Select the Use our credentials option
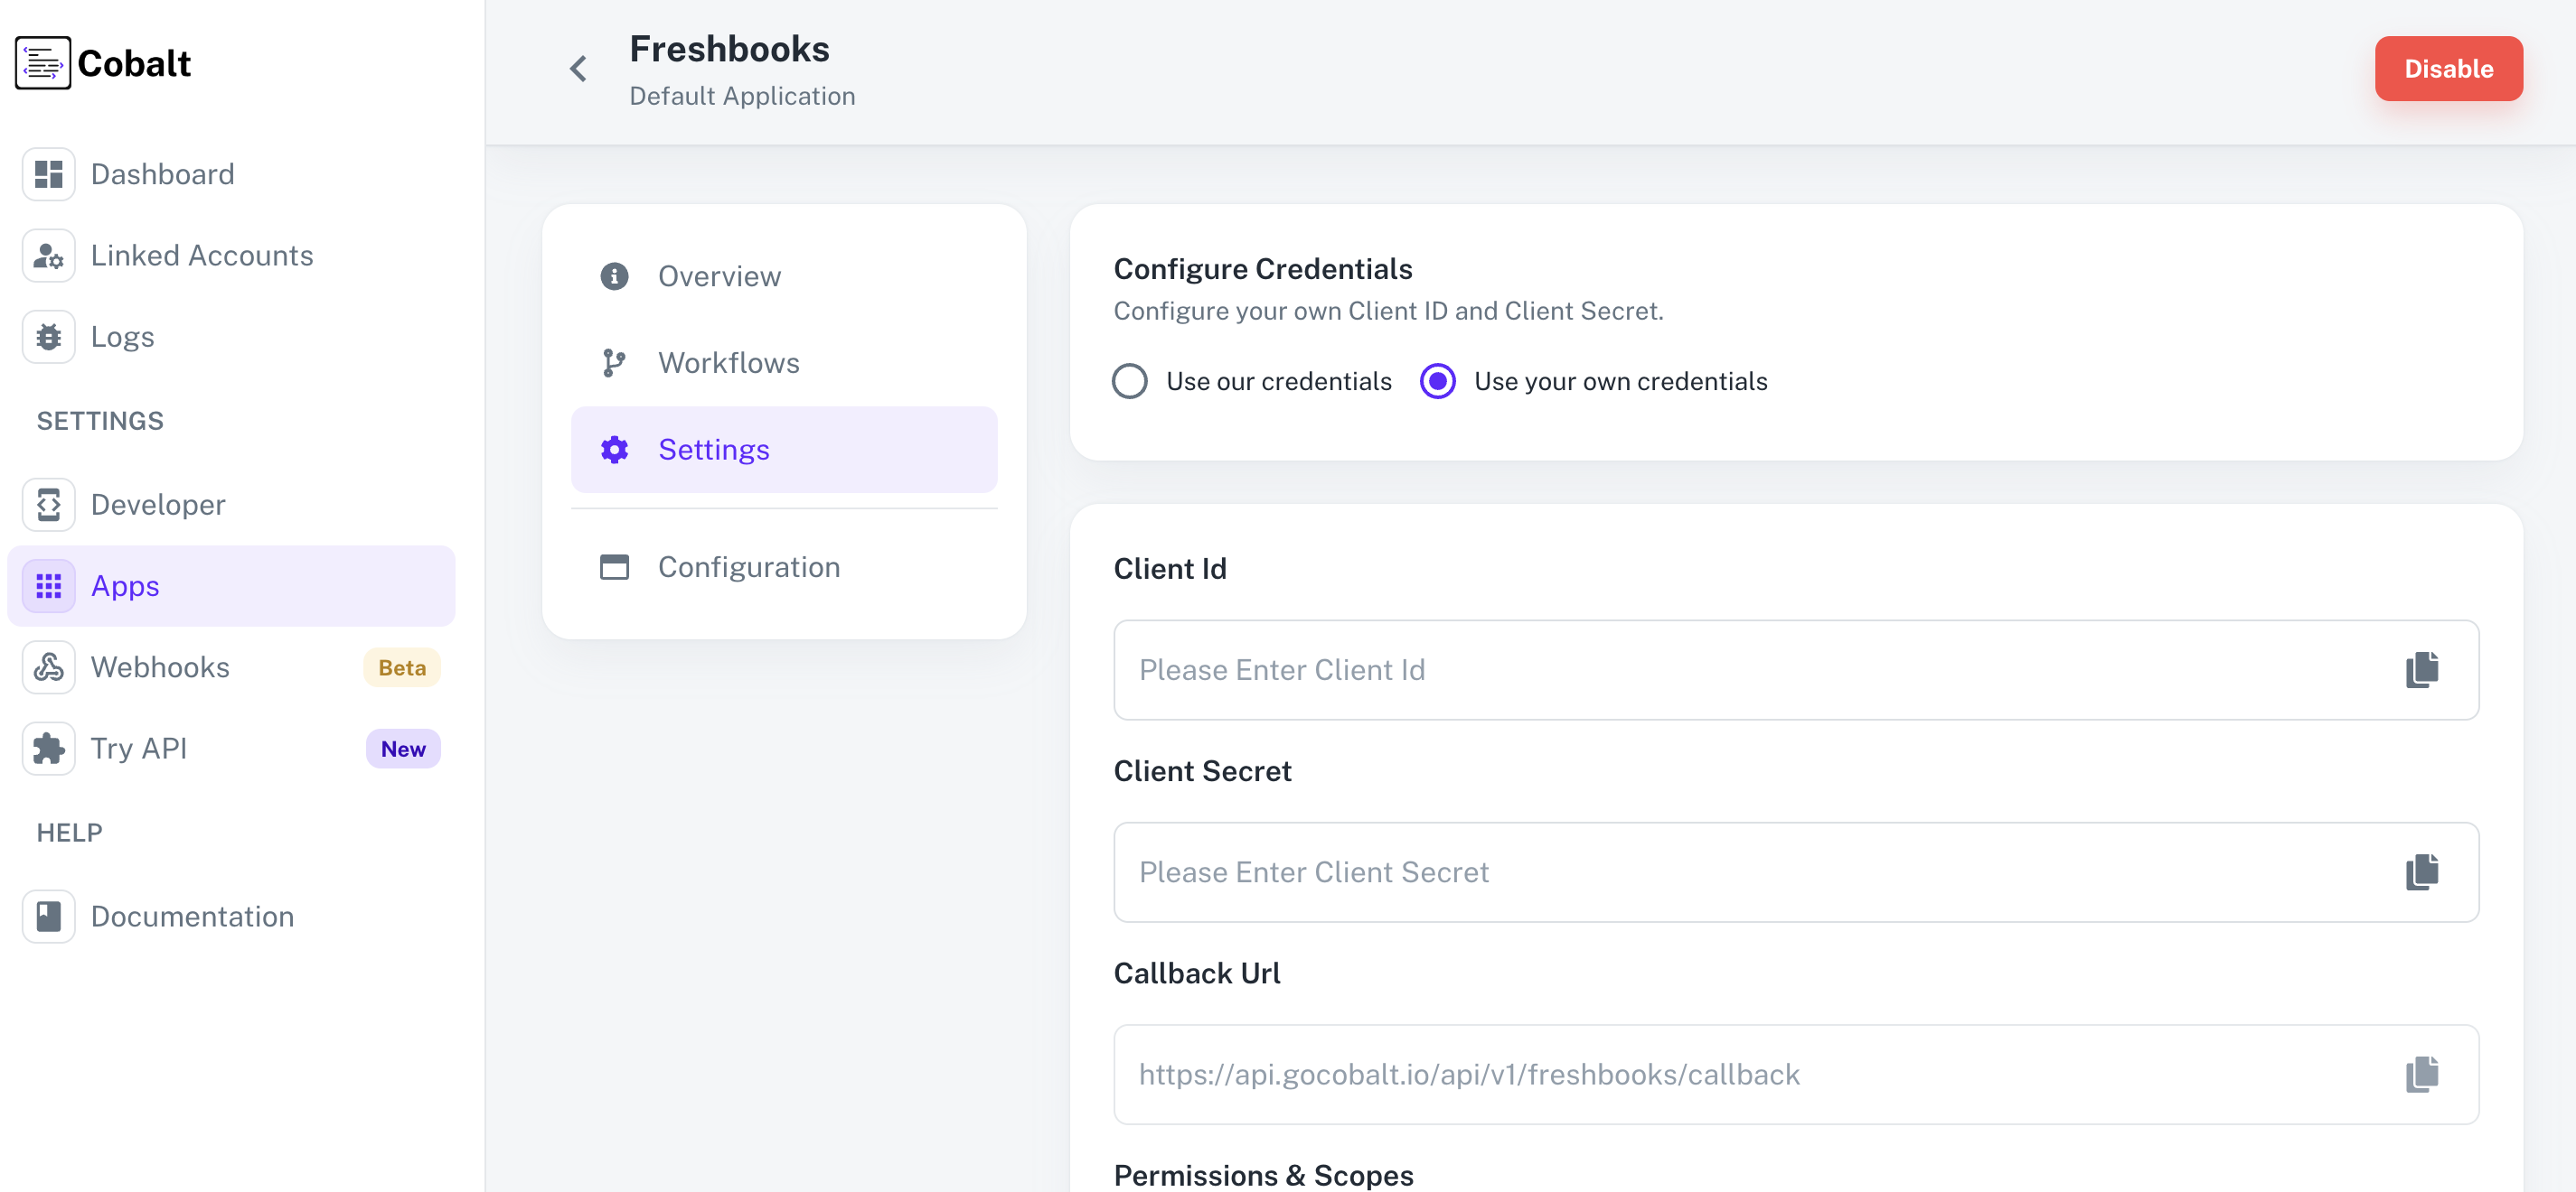 pyautogui.click(x=1130, y=381)
